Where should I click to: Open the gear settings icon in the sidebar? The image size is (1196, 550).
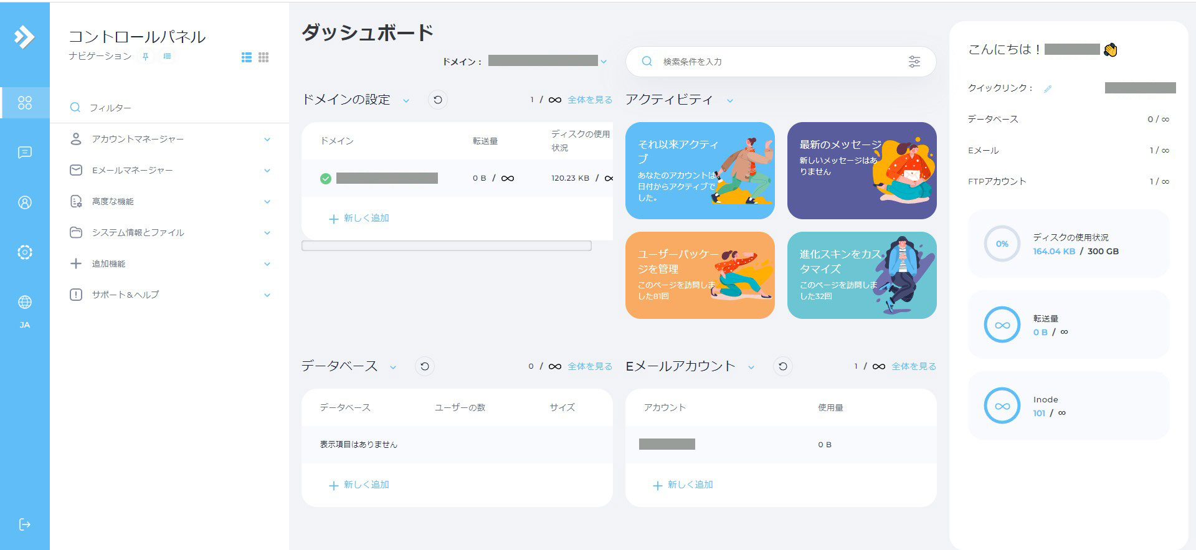pyautogui.click(x=25, y=252)
